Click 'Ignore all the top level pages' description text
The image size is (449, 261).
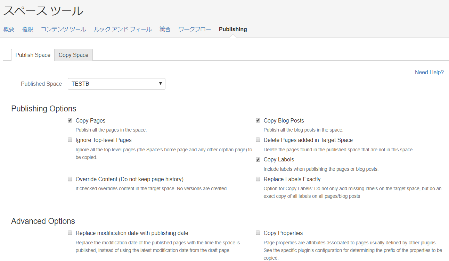164,153
